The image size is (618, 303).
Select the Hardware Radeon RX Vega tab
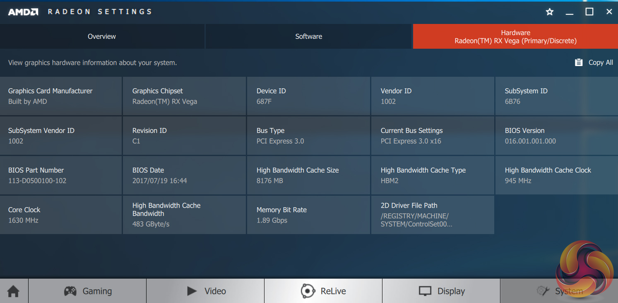tap(515, 36)
